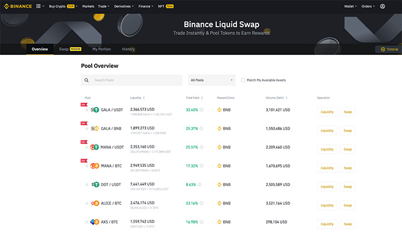
Task: Expand the Orders menu
Action: click(368, 6)
